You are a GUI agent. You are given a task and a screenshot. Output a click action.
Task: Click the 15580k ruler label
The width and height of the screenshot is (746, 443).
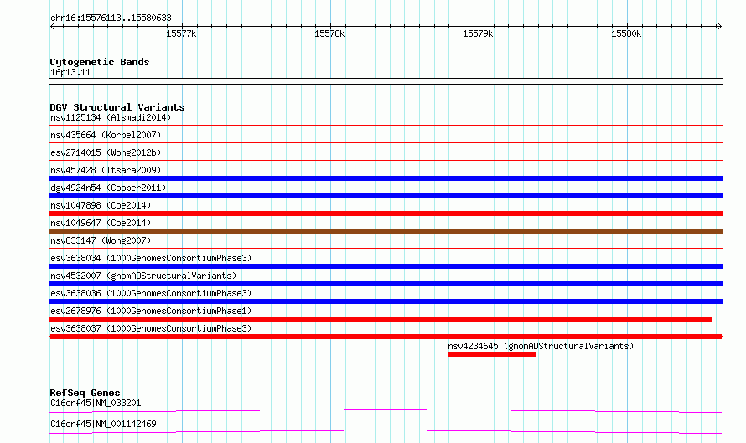626,33
